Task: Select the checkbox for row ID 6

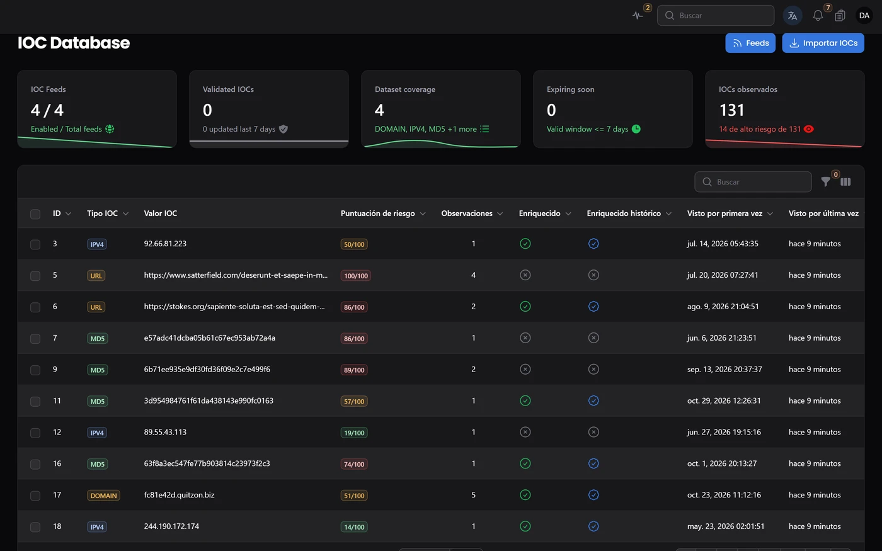Action: tap(35, 307)
